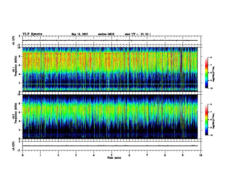Click time axis tick label "6"
The width and height of the screenshot is (226, 174).
tap(130, 155)
